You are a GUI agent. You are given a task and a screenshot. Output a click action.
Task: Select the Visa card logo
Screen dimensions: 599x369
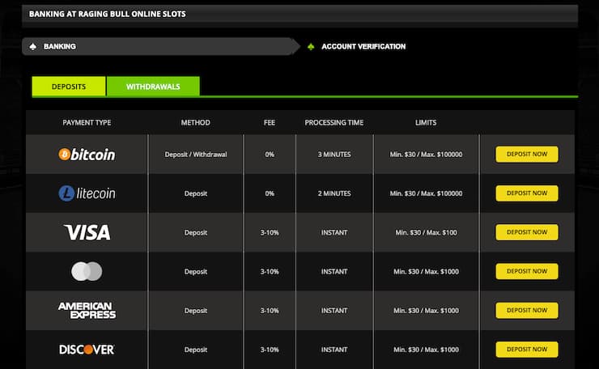click(x=87, y=233)
